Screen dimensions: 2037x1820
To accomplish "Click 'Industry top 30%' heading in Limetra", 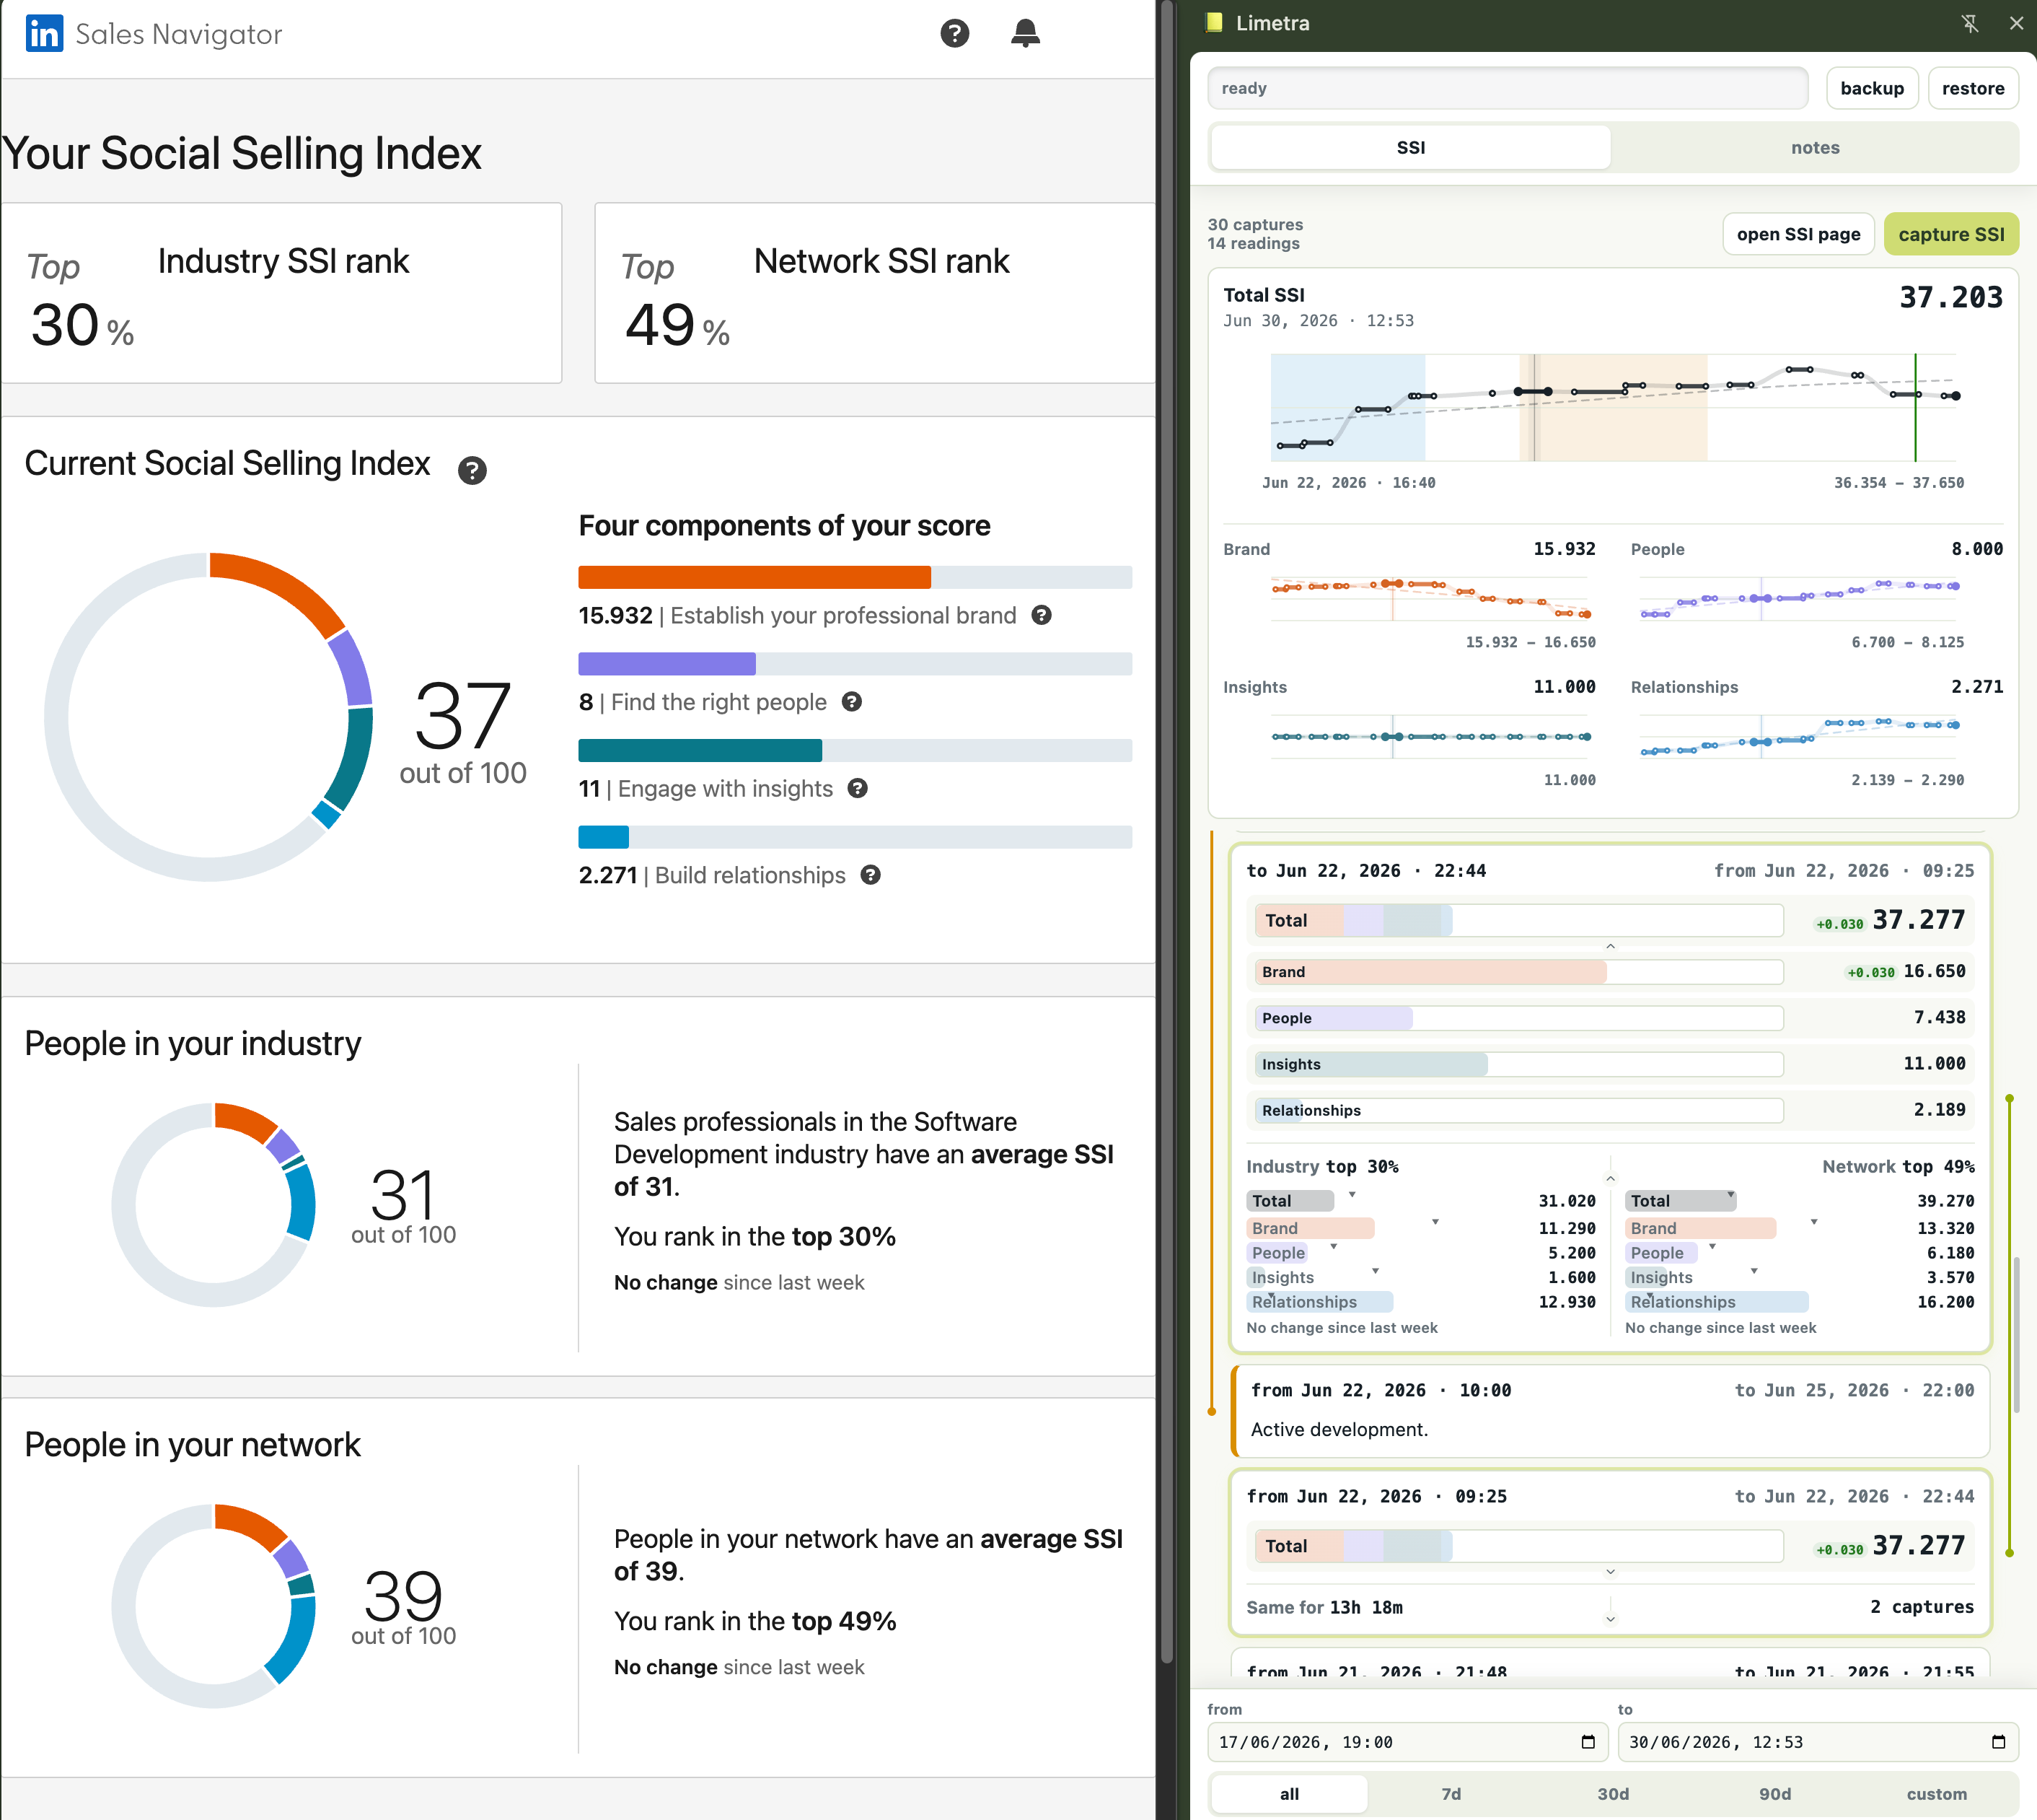I will point(1321,1166).
